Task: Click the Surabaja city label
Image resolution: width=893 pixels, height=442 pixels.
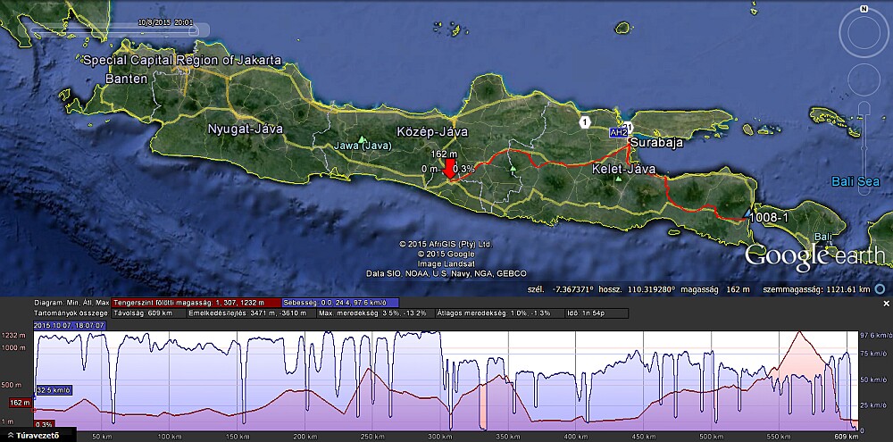Action: point(656,142)
